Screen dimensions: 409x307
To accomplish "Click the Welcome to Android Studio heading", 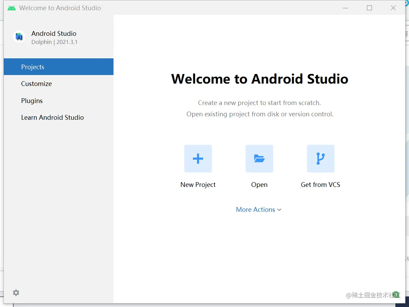I will pos(260,79).
